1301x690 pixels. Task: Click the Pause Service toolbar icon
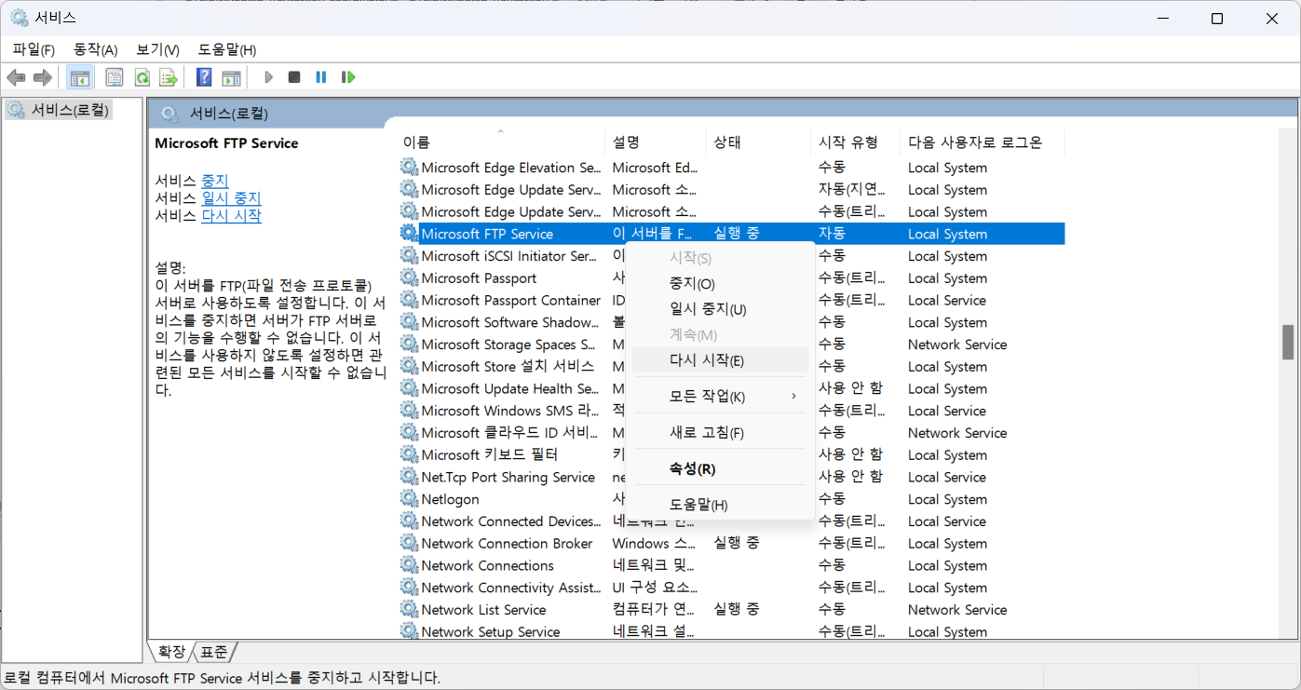coord(321,77)
